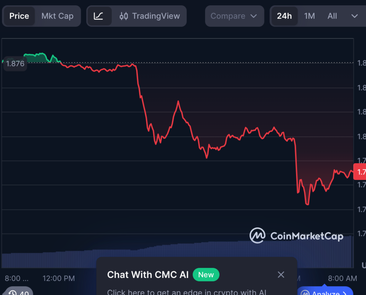The image size is (366, 295).
Task: Toggle to Mkt Cap view
Action: [x=58, y=16]
